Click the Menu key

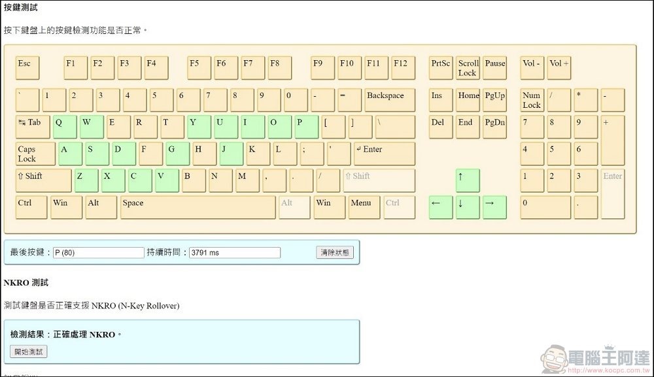click(364, 207)
